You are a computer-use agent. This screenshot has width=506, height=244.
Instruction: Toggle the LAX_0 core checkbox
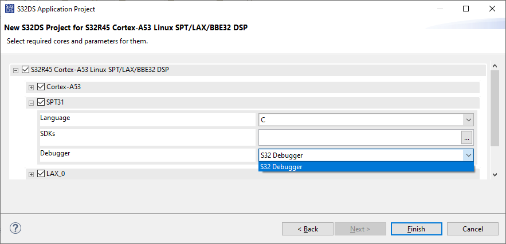pyautogui.click(x=41, y=174)
